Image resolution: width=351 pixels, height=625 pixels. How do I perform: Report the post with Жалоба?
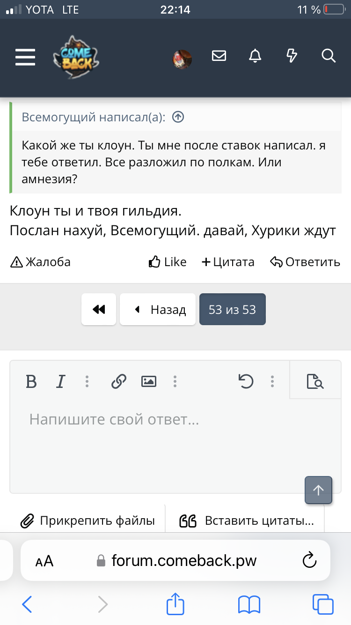41,262
